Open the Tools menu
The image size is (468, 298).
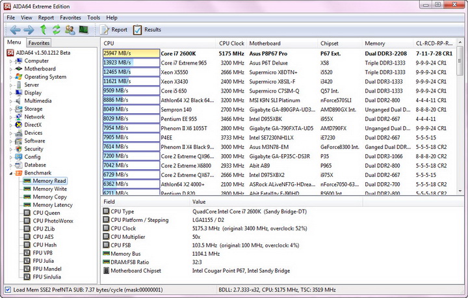click(94, 18)
